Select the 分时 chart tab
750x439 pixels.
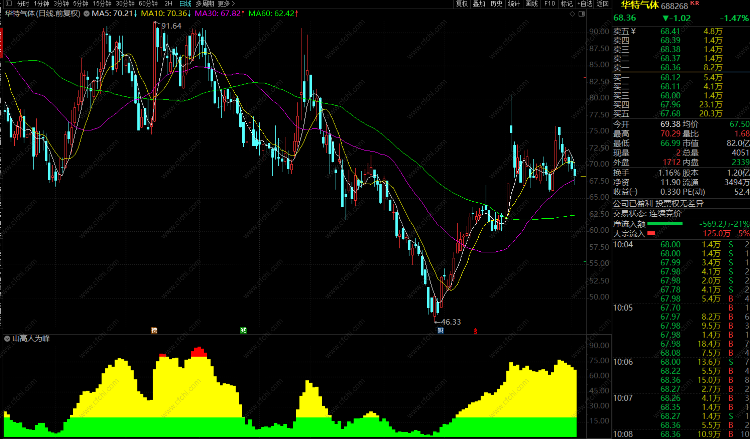(x=23, y=4)
